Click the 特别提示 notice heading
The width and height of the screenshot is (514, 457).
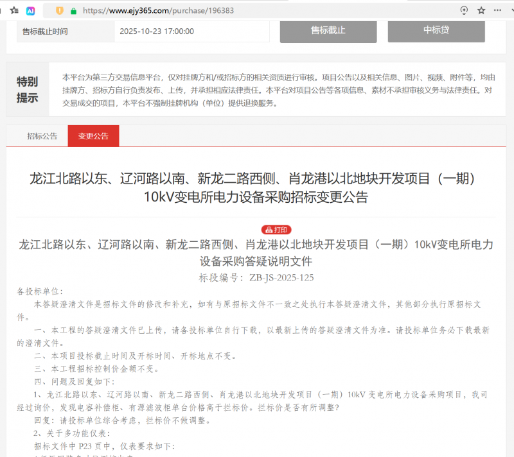click(x=27, y=90)
